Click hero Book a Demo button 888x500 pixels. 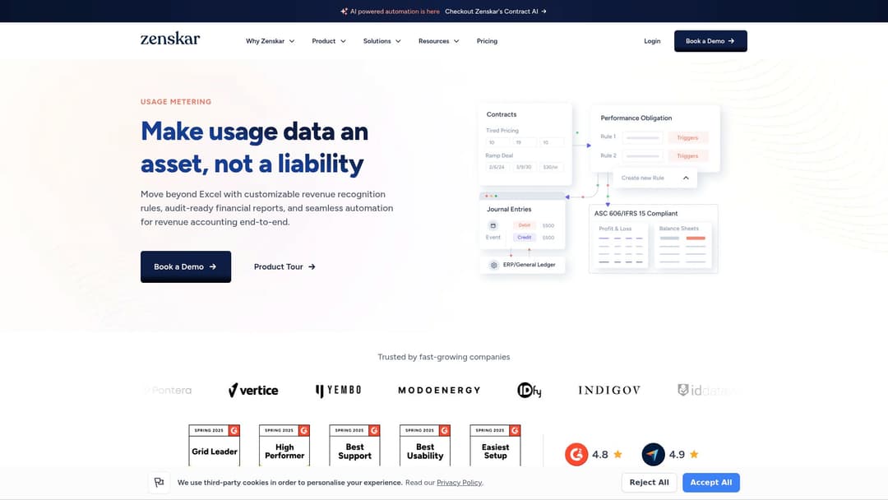coord(186,266)
